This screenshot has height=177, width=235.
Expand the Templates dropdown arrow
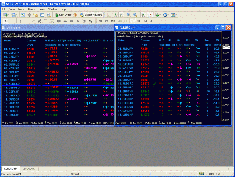point(176,15)
